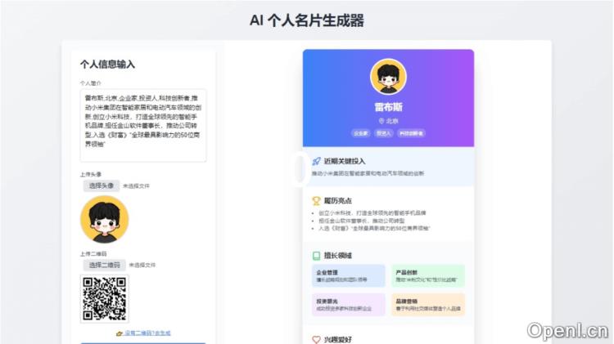Select the green 产品创新 skill card
The height and width of the screenshot is (344, 614).
[x=427, y=276]
